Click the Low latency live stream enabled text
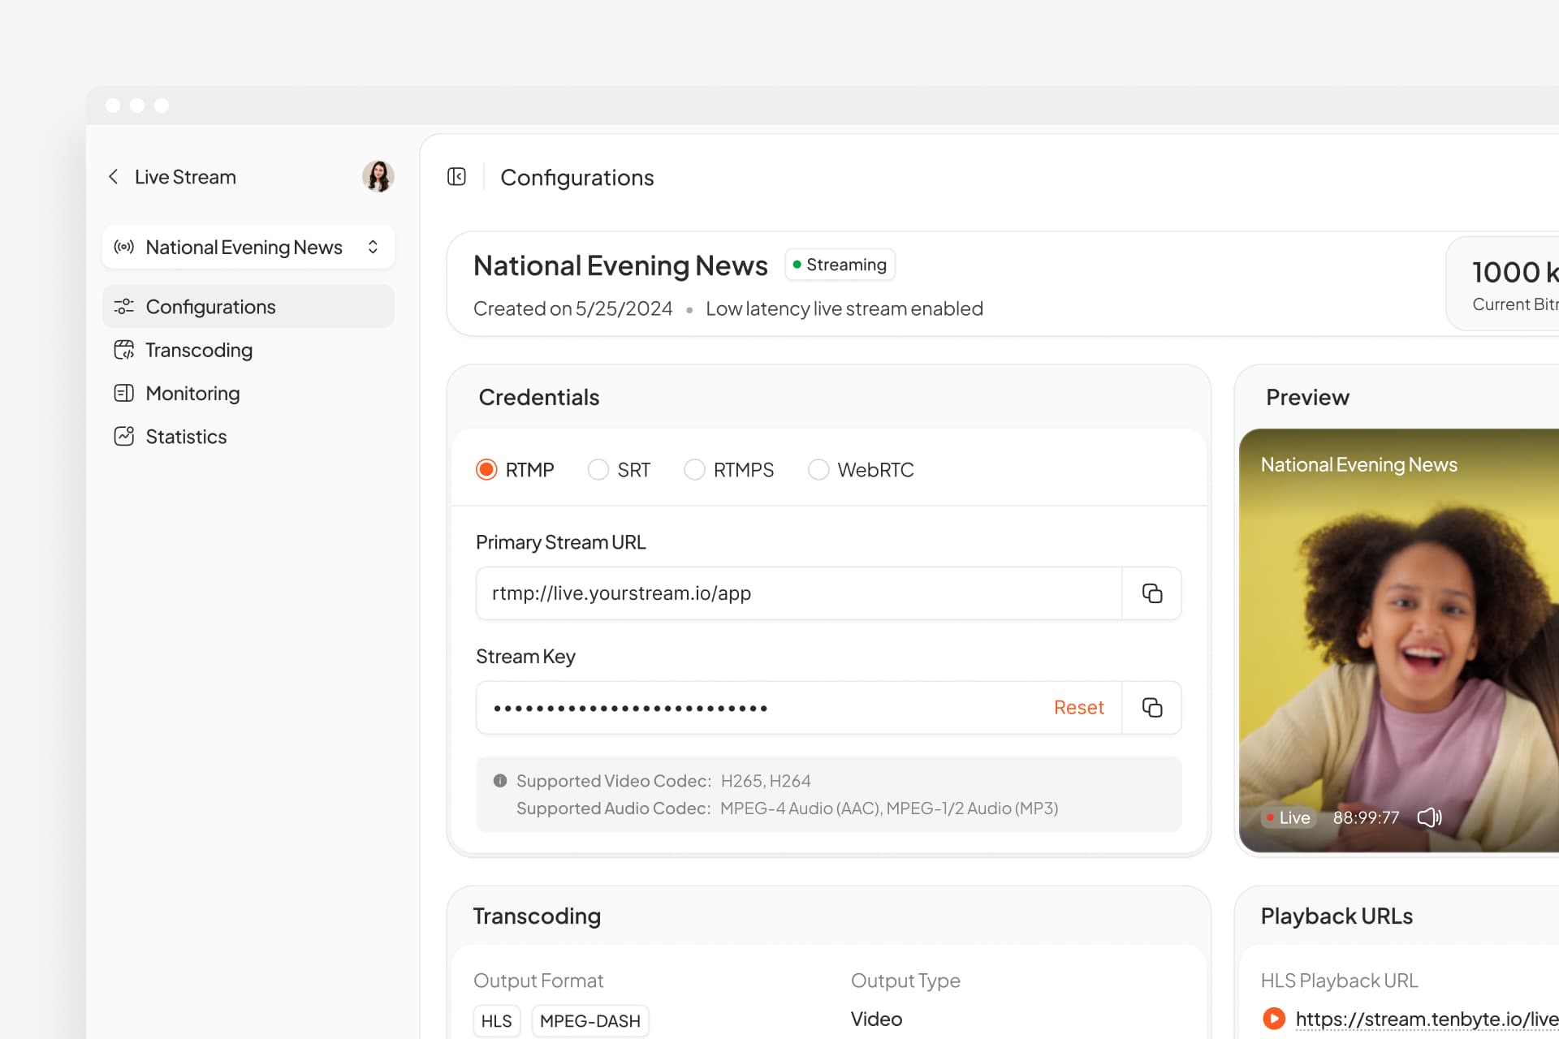This screenshot has height=1039, width=1559. coord(844,308)
